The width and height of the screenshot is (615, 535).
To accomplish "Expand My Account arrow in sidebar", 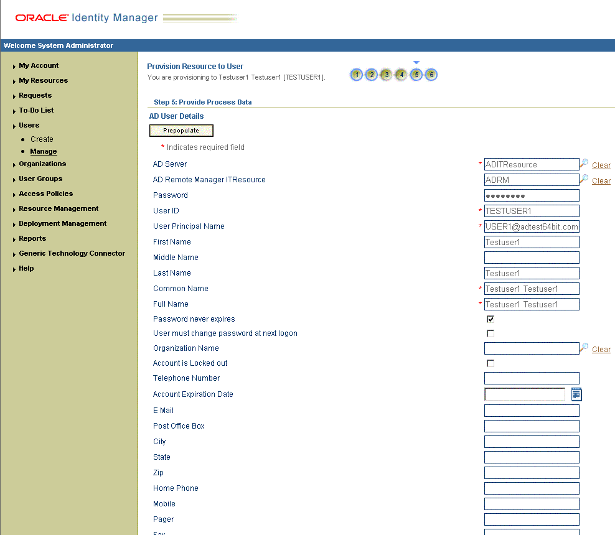I will click(14, 66).
